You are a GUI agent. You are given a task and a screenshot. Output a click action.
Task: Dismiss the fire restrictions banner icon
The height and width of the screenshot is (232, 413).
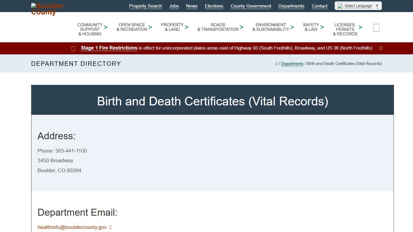pyautogui.click(x=381, y=48)
